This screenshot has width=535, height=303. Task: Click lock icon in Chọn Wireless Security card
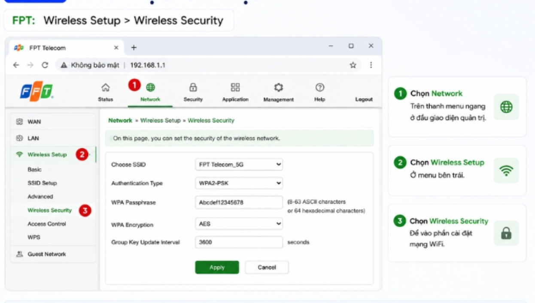tap(506, 233)
